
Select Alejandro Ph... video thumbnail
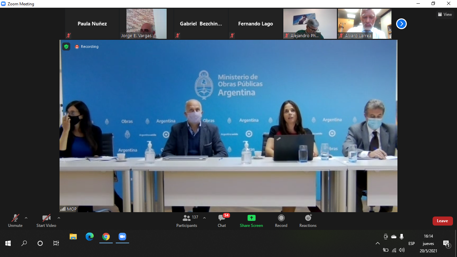(310, 24)
